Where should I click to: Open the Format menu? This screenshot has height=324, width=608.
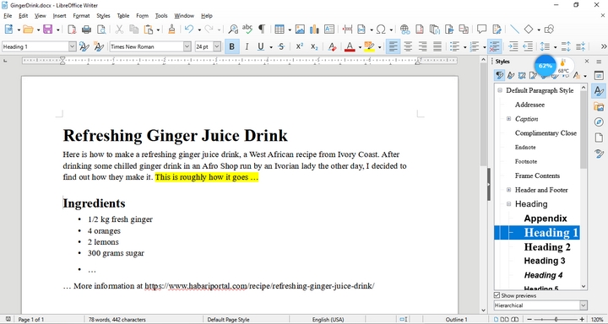click(81, 16)
